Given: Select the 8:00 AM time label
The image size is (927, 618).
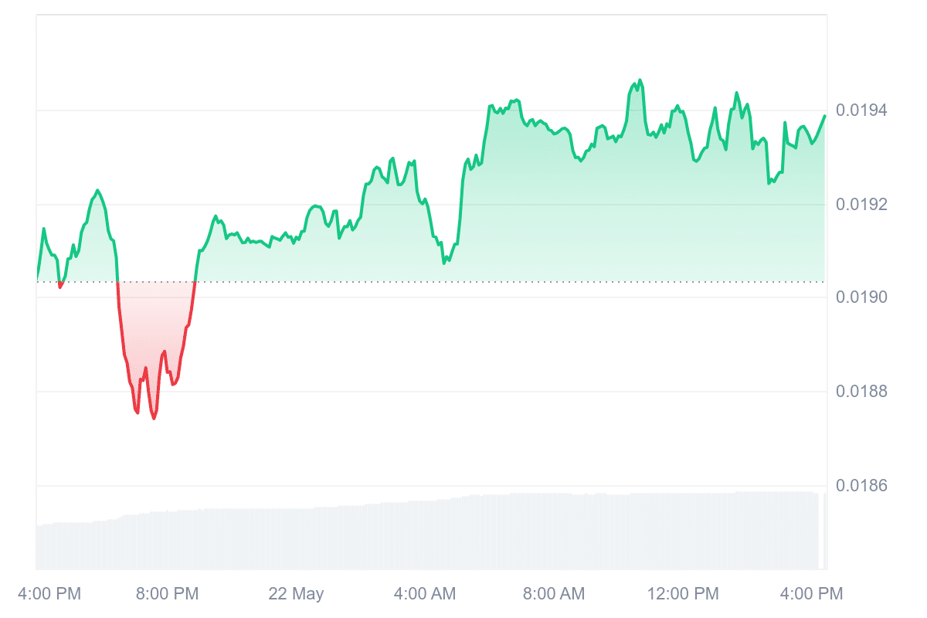Looking at the screenshot, I should (x=554, y=594).
